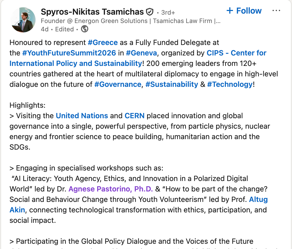Open the three-dot post options menu
The height and width of the screenshot is (249, 292).
(x=276, y=11)
